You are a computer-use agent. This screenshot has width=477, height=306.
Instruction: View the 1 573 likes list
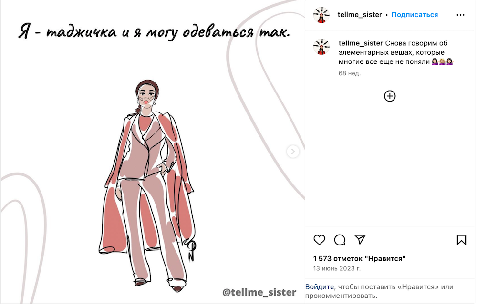pos(359,259)
